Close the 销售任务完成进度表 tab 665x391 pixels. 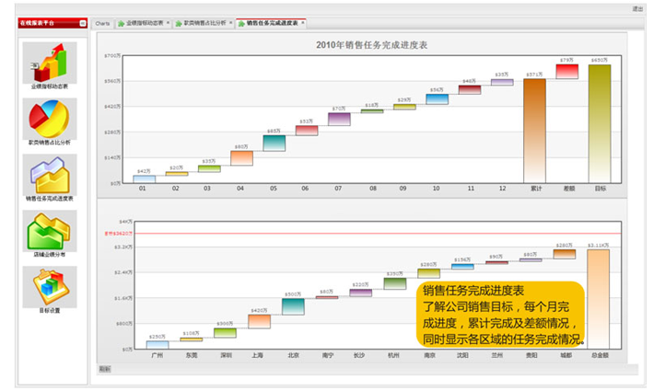tap(303, 22)
